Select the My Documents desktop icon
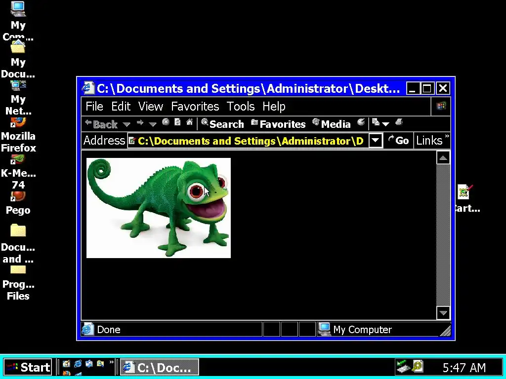The height and width of the screenshot is (379, 506). (x=18, y=60)
